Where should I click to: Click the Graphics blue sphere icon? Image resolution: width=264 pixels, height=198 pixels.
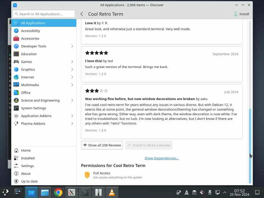pos(16,69)
